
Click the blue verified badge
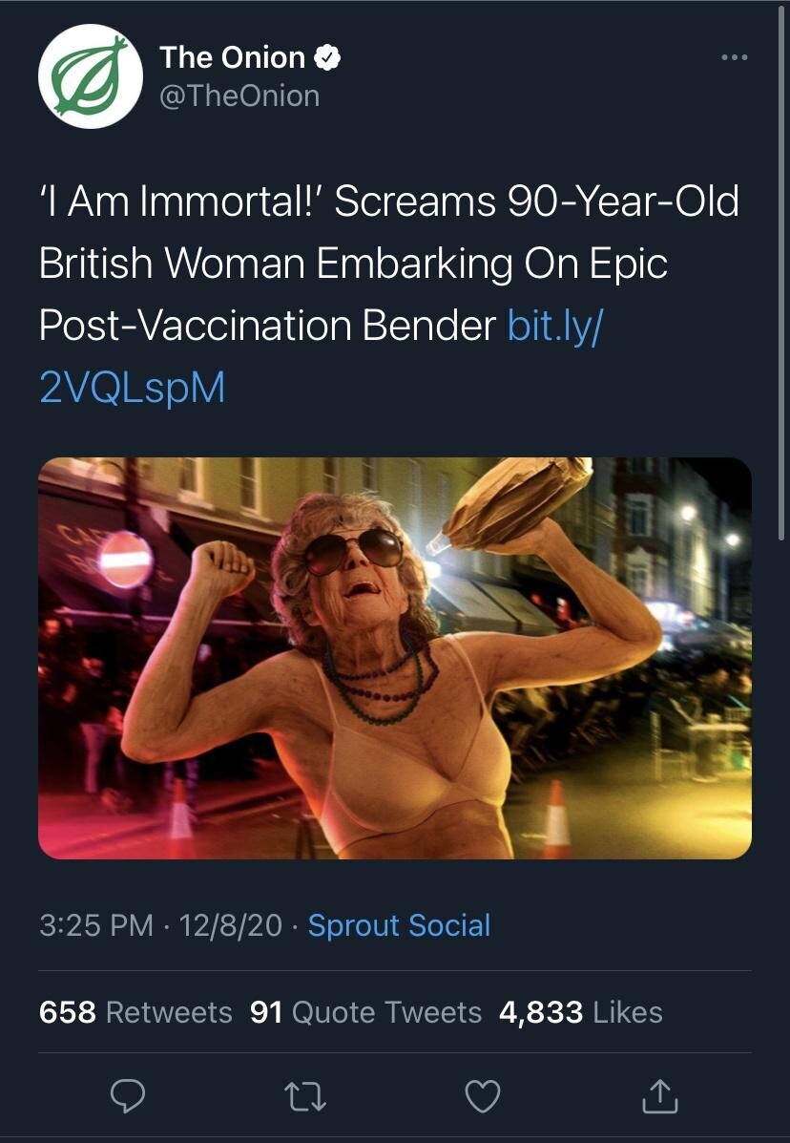pyautogui.click(x=328, y=58)
